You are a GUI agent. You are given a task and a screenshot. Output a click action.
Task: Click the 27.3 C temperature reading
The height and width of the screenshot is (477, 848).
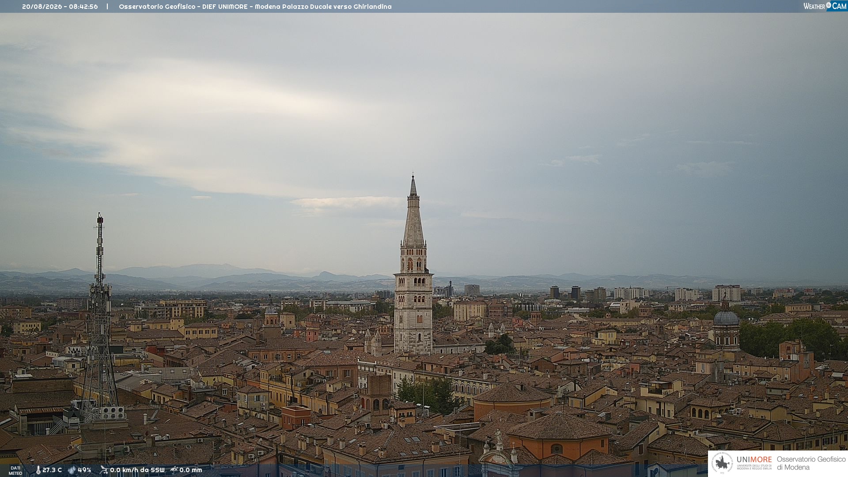pyautogui.click(x=52, y=470)
